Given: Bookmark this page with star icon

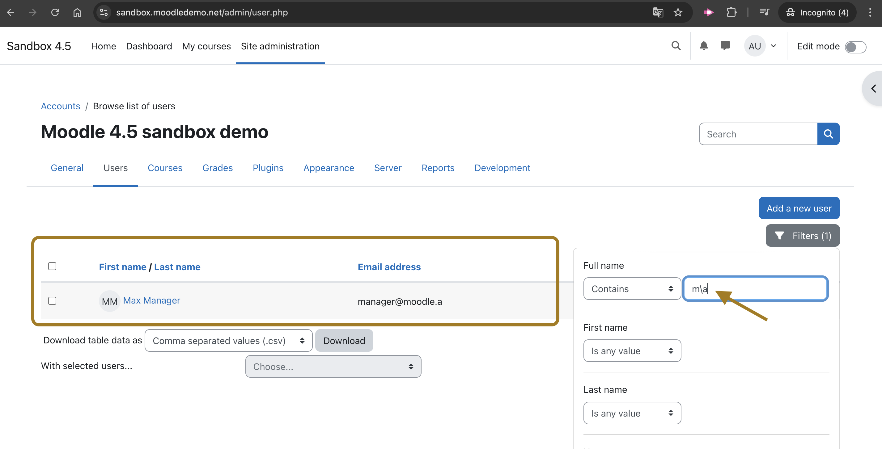Looking at the screenshot, I should point(678,13).
